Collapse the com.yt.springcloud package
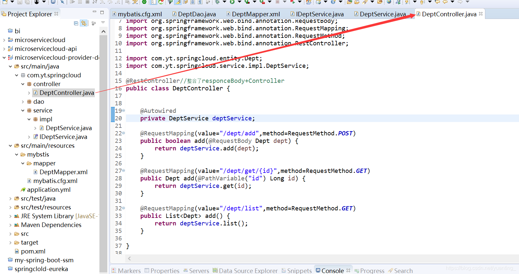Screen dimensions: 519x274 (x=16, y=75)
